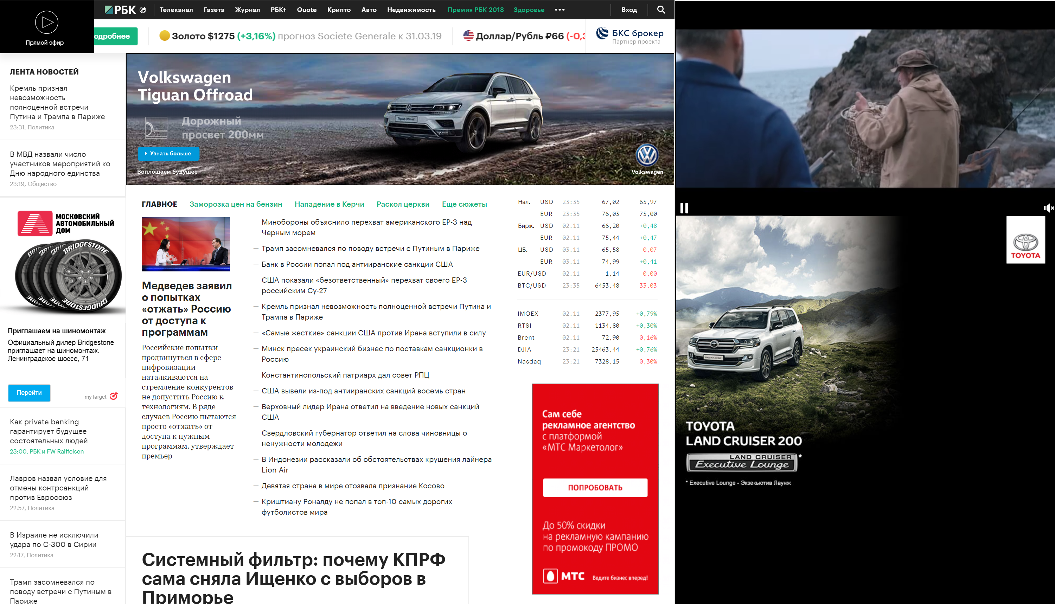1055x604 pixels.
Task: Click the green Подробнее button
Action: [116, 36]
